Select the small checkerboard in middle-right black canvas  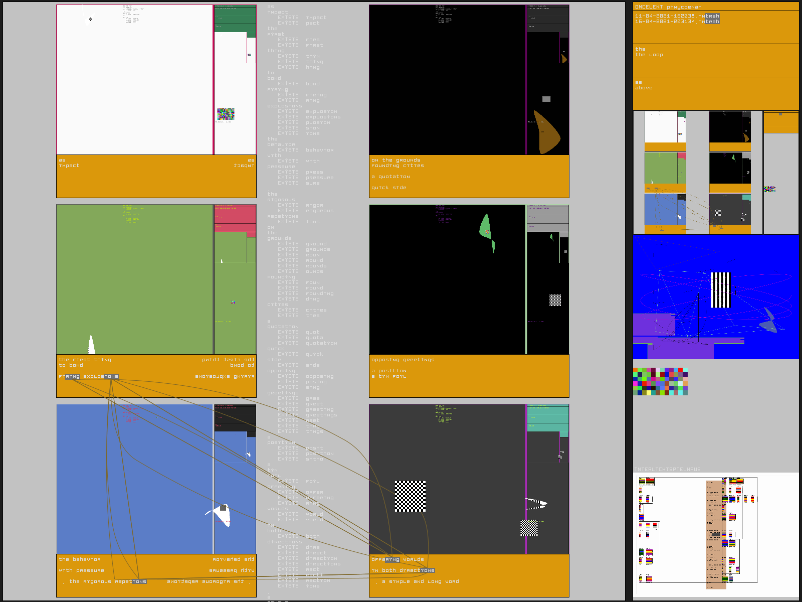(x=555, y=300)
